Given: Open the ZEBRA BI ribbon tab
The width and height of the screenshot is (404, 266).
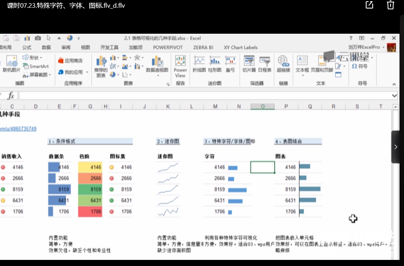Looking at the screenshot, I should coord(203,48).
